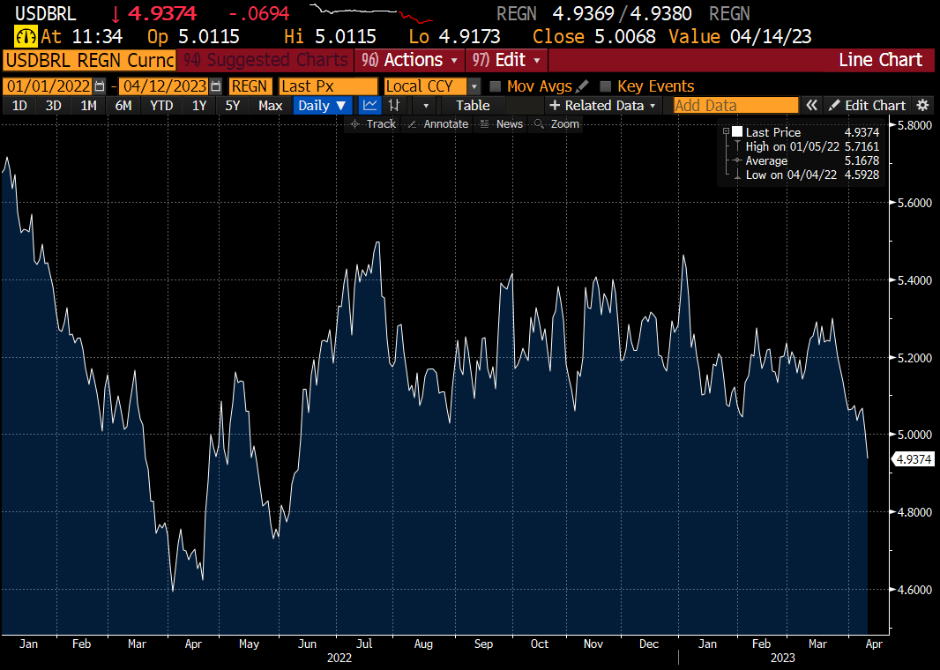Activate the chart Zoom tool
The width and height of the screenshot is (940, 670).
tap(557, 124)
